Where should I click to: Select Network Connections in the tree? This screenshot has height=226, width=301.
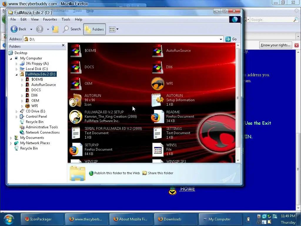coord(43,132)
